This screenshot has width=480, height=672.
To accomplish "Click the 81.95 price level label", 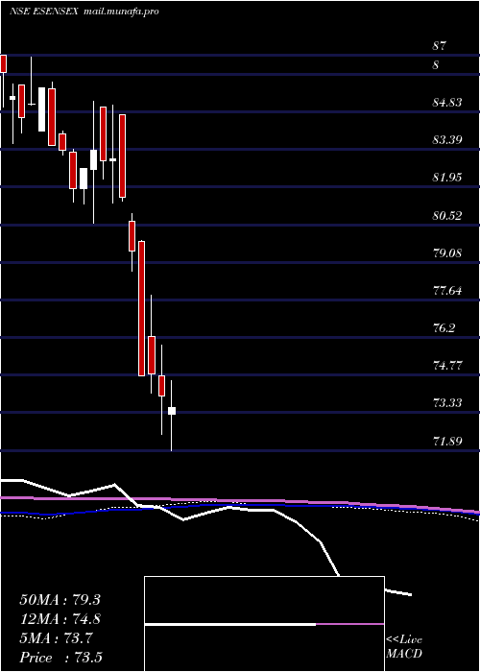I will pyautogui.click(x=447, y=178).
